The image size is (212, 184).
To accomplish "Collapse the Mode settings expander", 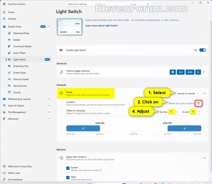I will pyautogui.click(x=204, y=93).
